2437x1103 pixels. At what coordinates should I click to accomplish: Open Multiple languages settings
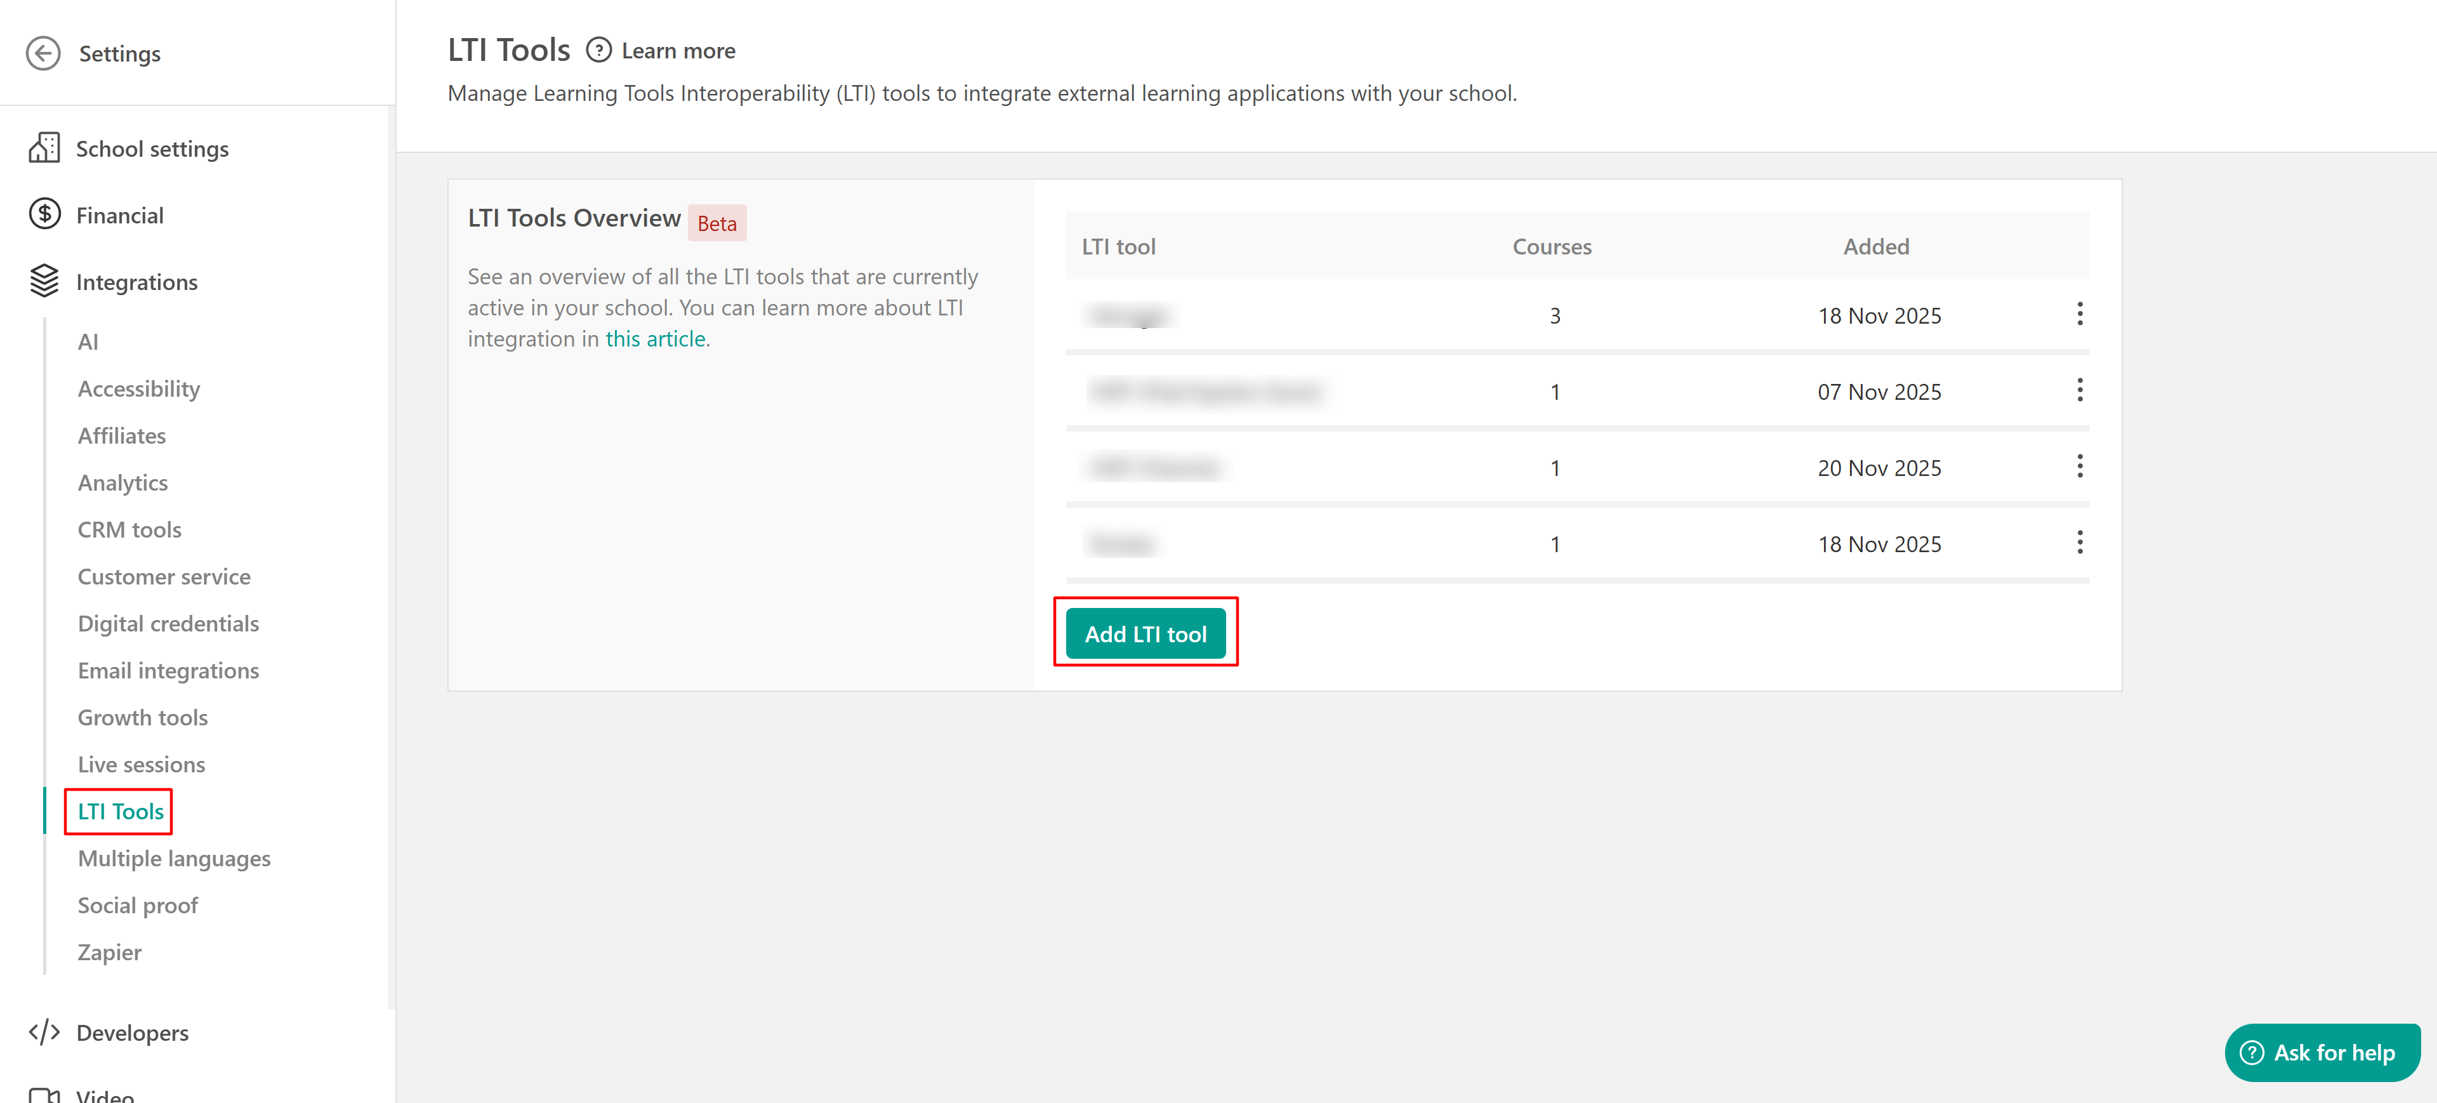click(174, 858)
